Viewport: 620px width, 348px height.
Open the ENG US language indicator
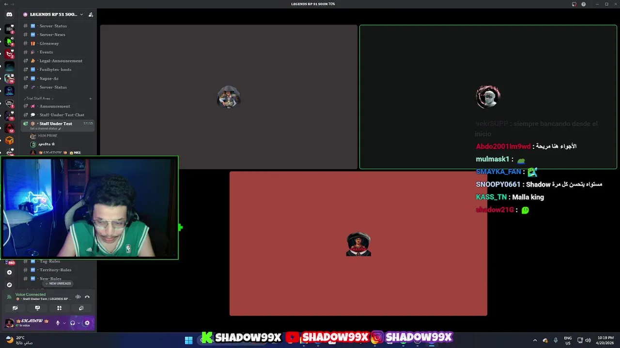click(568, 340)
